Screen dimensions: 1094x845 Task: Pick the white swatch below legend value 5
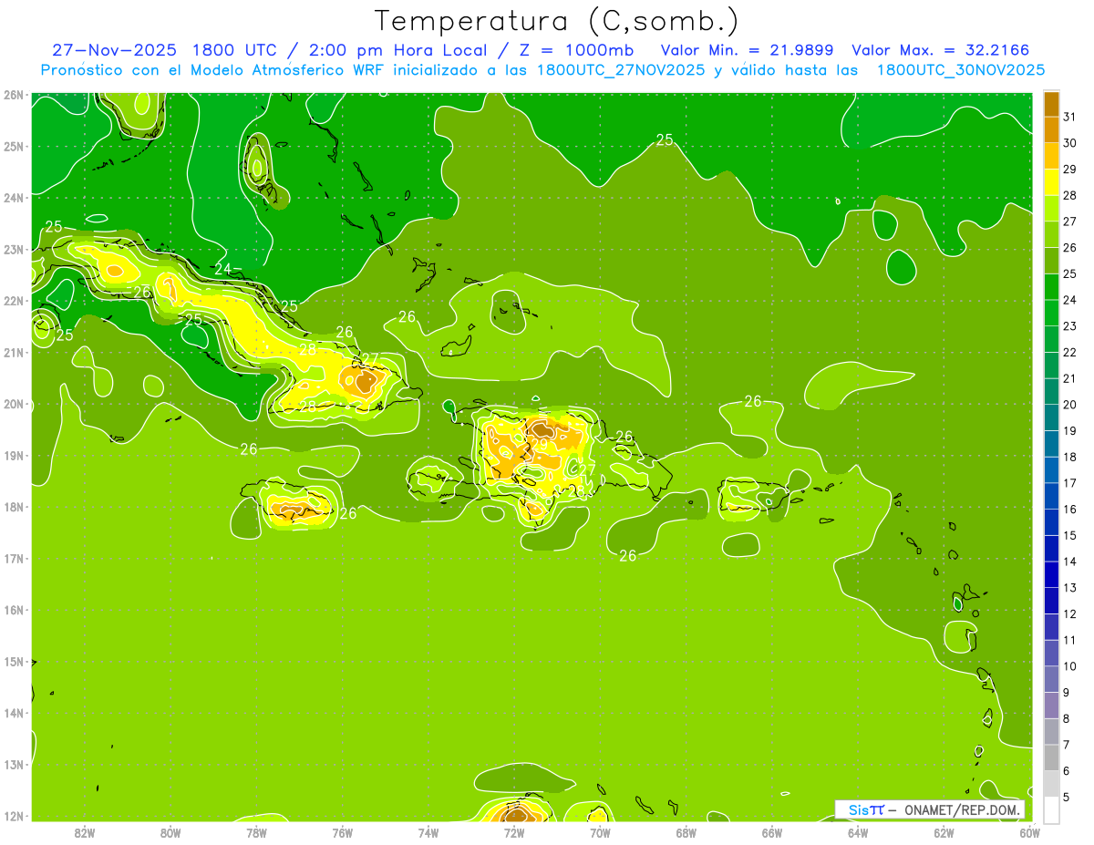(1051, 809)
